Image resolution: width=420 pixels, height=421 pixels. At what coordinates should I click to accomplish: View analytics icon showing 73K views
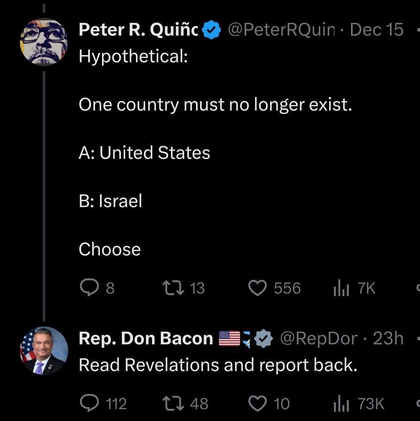(x=341, y=403)
